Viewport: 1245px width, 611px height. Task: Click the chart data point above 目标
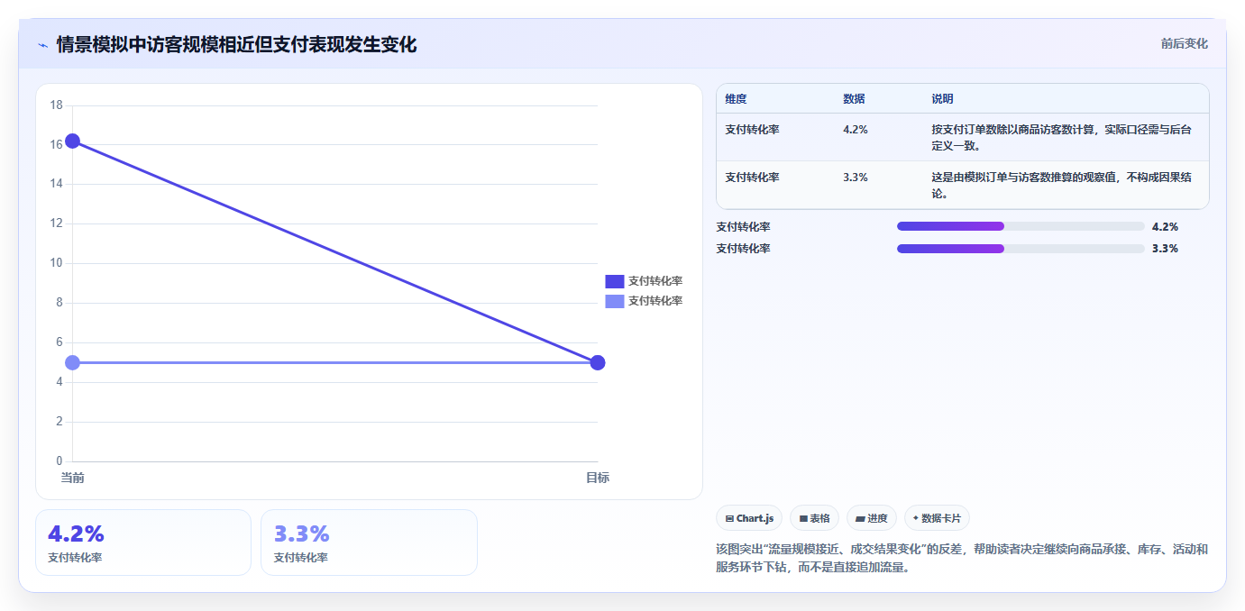[597, 362]
